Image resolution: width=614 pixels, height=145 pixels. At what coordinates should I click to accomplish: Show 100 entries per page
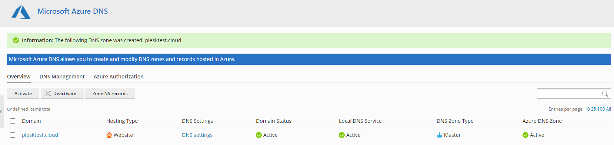601,109
